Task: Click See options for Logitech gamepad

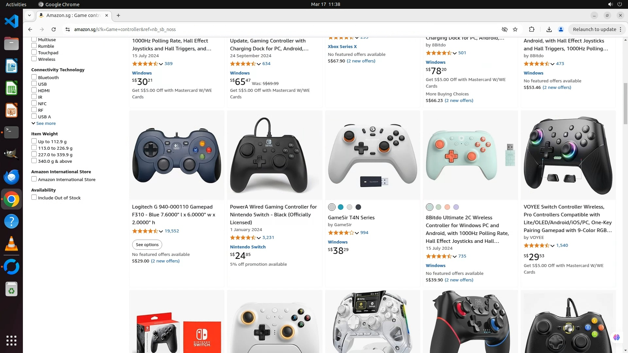Action: tap(147, 244)
